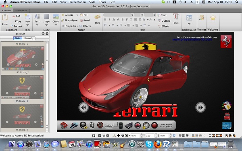Click the steering wheel icon in slide toolbar
This screenshot has height=151, width=242.
83,125
